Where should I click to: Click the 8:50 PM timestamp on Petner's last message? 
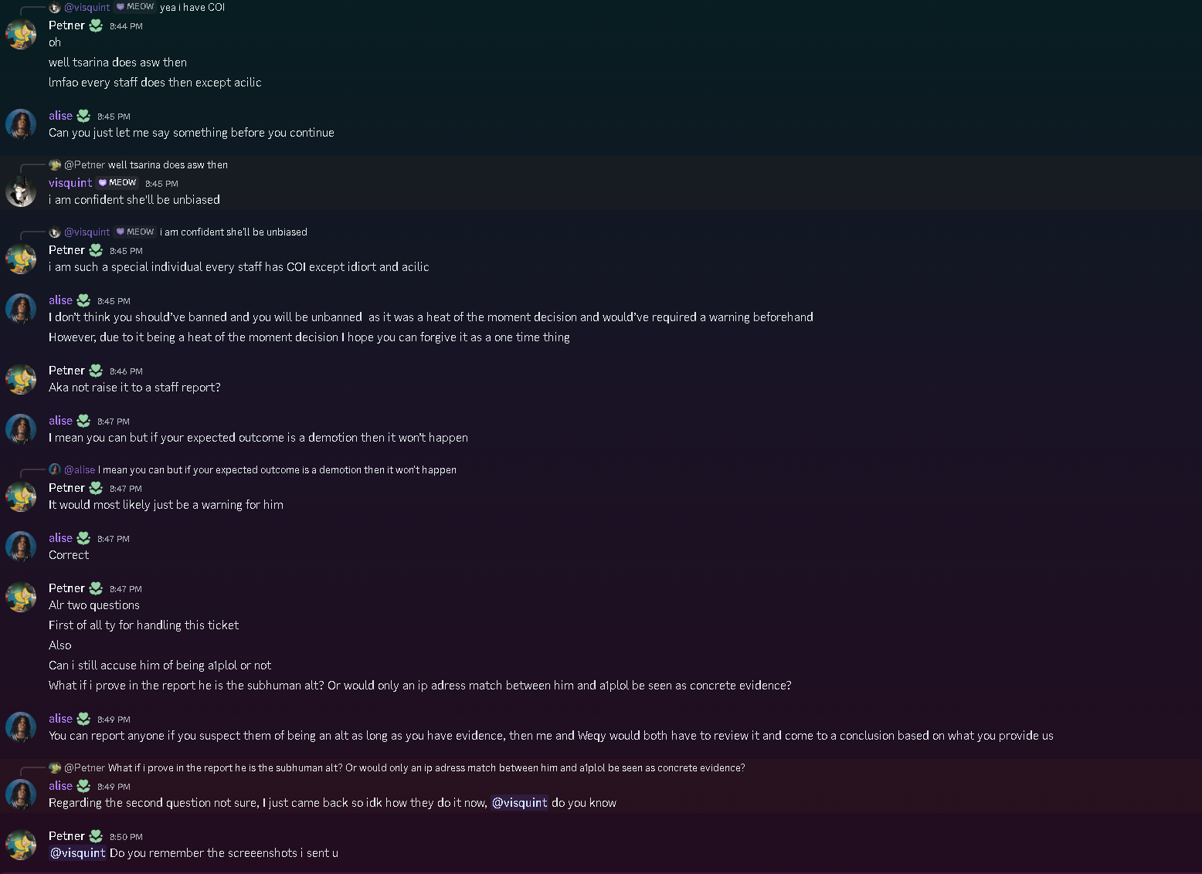tap(126, 837)
